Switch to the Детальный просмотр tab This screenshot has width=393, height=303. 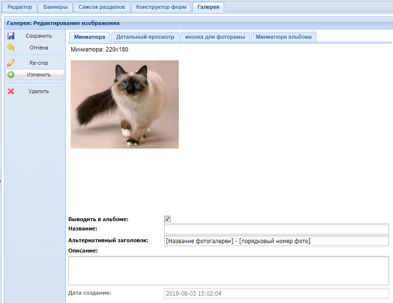pos(145,37)
